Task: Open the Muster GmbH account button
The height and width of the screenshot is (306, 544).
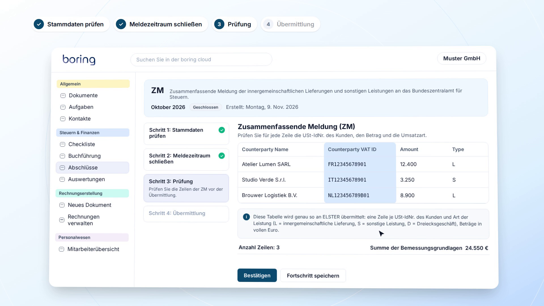Action: 462,58
